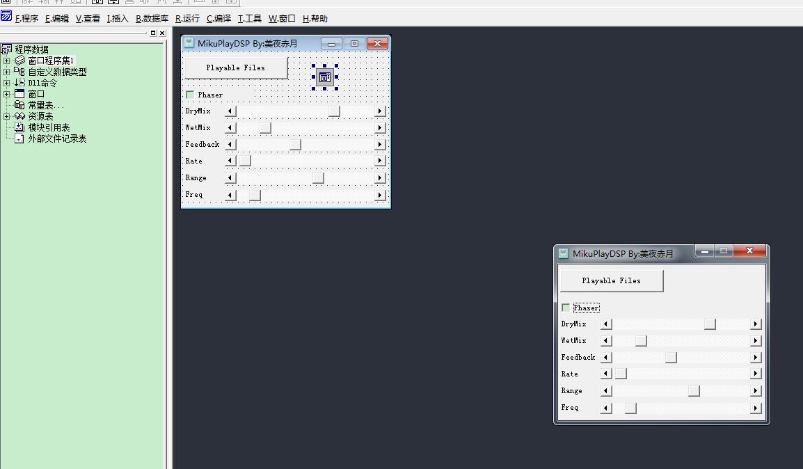The width and height of the screenshot is (803, 469).
Task: Click the Feedback slider thumb in running window
Action: pyautogui.click(x=671, y=358)
